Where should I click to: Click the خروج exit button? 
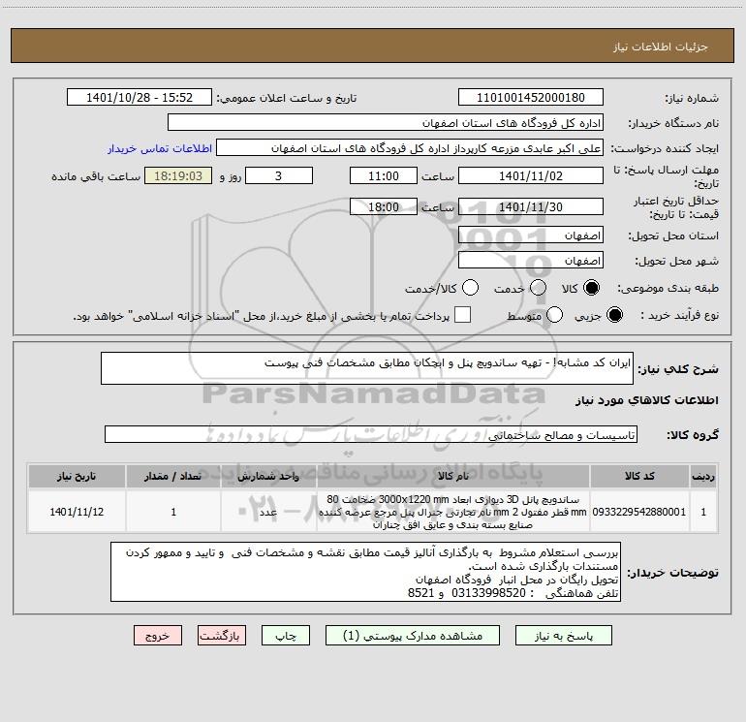click(x=158, y=636)
